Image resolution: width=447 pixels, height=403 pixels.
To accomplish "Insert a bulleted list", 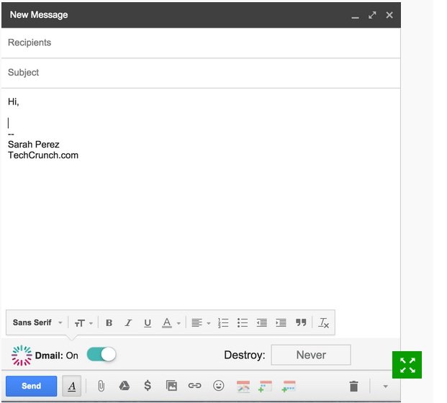I will pyautogui.click(x=243, y=323).
